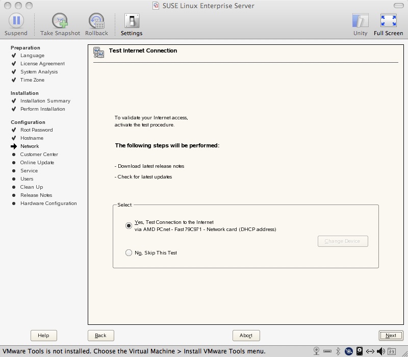
Task: Click the network computers header icon
Action: click(98, 53)
